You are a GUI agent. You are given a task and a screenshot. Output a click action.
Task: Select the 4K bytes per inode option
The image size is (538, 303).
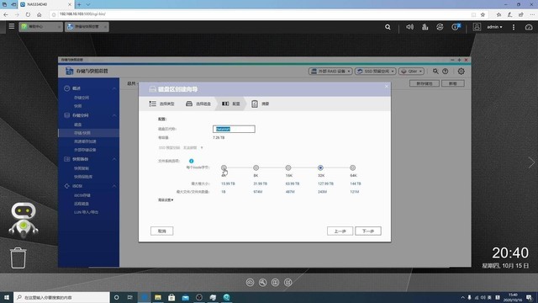[224, 167]
